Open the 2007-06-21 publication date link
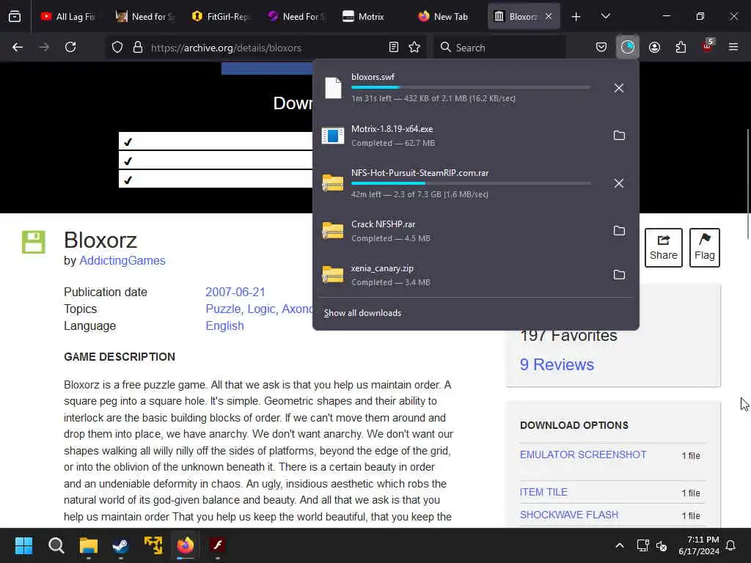 (x=235, y=292)
